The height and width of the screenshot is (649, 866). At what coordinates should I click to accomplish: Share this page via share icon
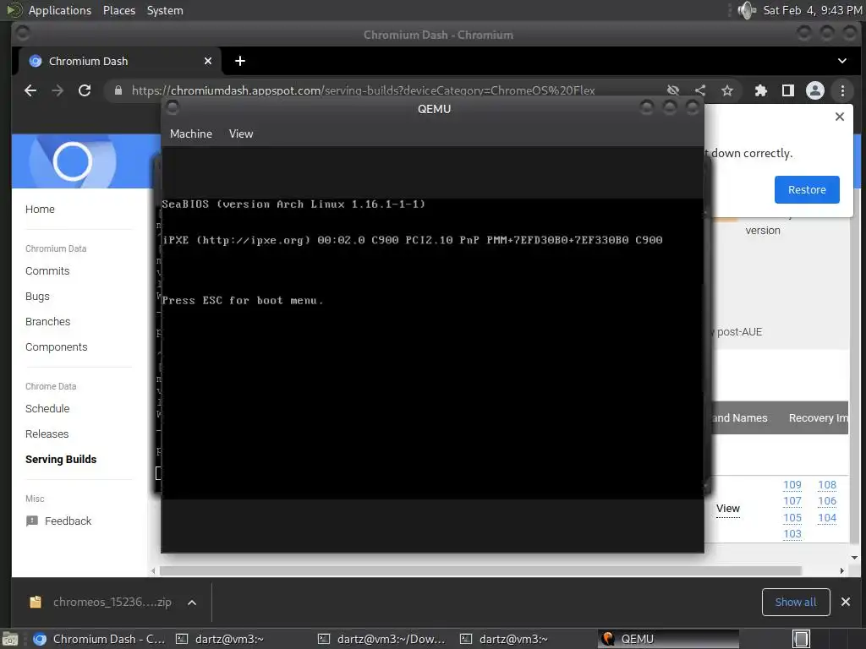point(699,90)
